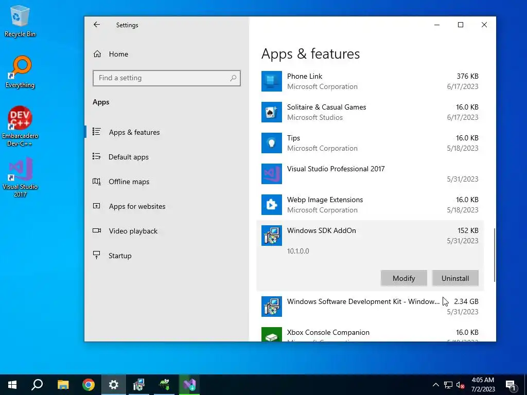Click the Apps for websites icon
The image size is (527, 395).
point(96,206)
